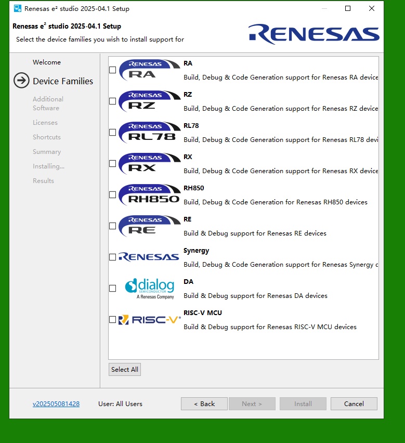Click the bold RE family title

click(187, 219)
